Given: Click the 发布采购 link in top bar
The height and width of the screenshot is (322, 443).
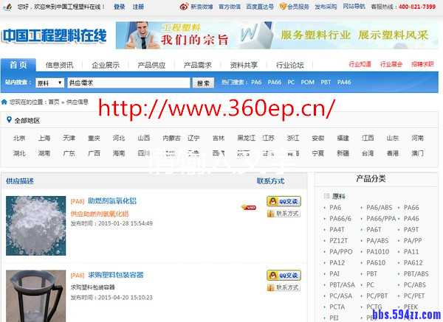Looking at the screenshot, I should (x=326, y=7).
